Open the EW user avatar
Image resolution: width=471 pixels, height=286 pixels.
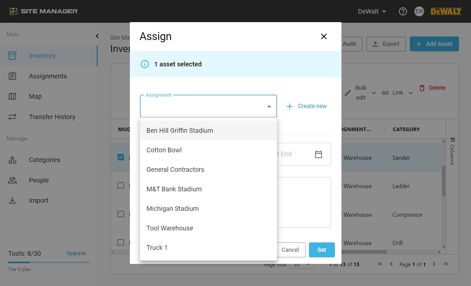pyautogui.click(x=419, y=11)
